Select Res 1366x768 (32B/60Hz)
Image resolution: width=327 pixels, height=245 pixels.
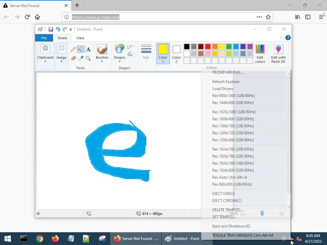pyautogui.click(x=233, y=126)
